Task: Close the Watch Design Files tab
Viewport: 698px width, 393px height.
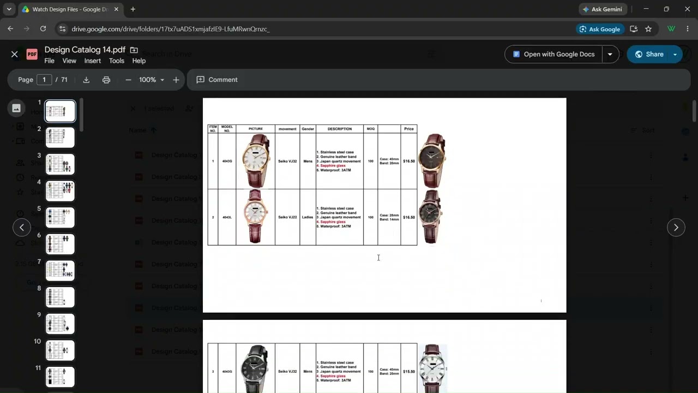Action: (116, 9)
